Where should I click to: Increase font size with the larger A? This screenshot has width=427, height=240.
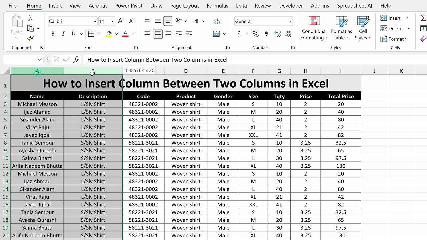click(121, 21)
